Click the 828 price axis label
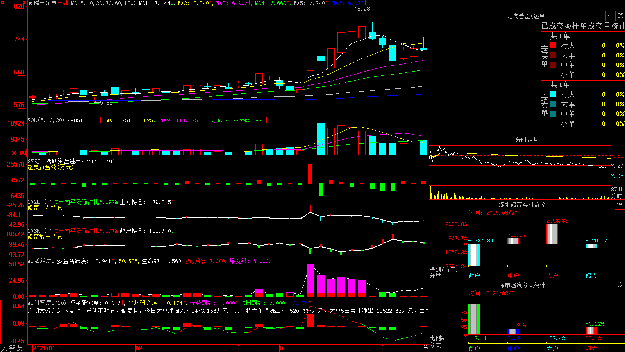The height and width of the screenshot is (352, 625). (19, 7)
